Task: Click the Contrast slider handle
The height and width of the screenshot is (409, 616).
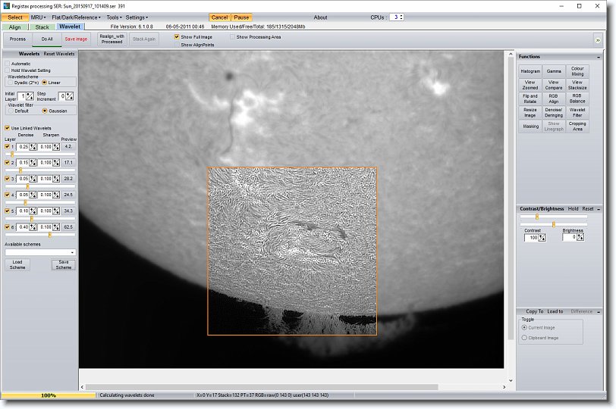Action: click(537, 217)
